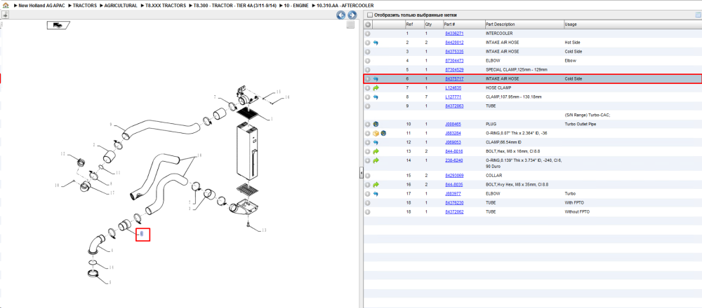Click the header circle icon to add all parts
Viewport: 702px width, 308px height.
point(368,24)
